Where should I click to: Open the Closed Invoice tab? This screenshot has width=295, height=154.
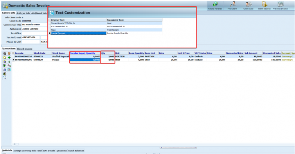(25, 49)
